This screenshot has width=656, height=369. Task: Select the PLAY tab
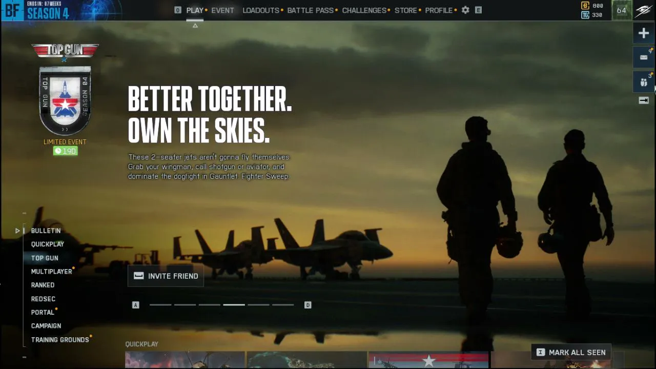[195, 10]
